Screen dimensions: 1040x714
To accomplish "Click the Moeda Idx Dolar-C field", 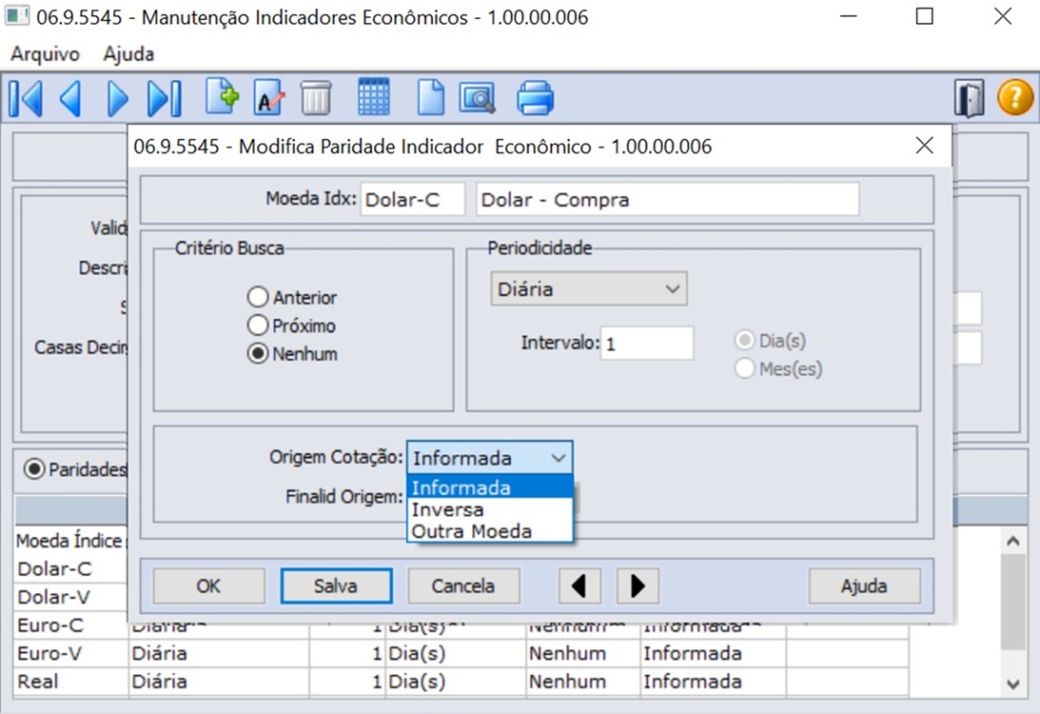I will [412, 199].
